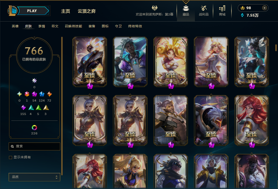This screenshot has width=278, height=189.
Task: Click the 搜索 skin search field
Action: (34, 146)
